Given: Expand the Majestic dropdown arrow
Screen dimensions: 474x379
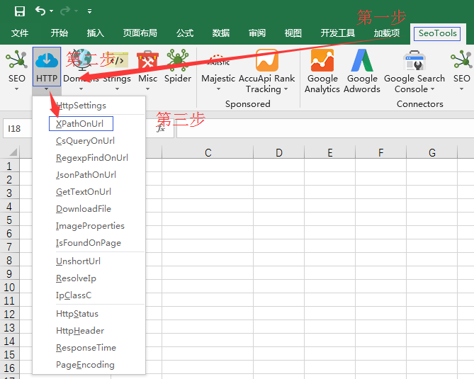Looking at the screenshot, I should [218, 89].
